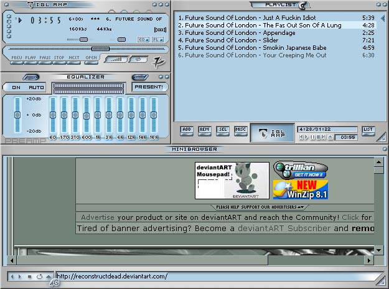Adjust the 1K band slider

pyautogui.click(x=98, y=115)
